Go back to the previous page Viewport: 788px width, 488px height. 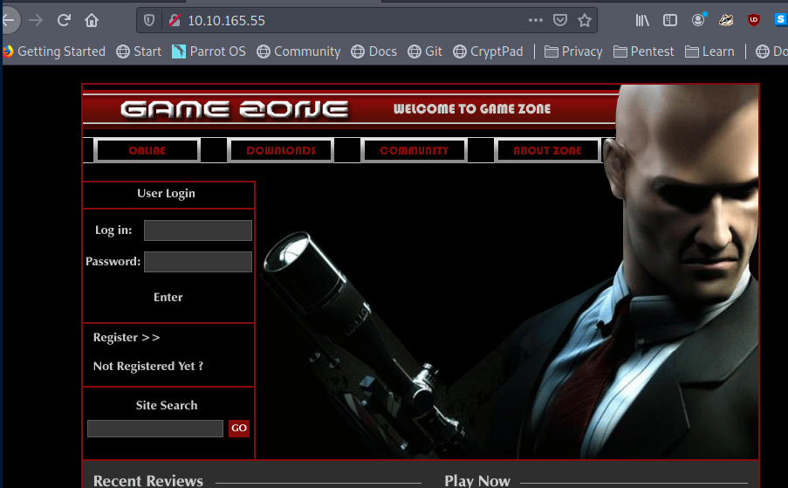point(9,20)
